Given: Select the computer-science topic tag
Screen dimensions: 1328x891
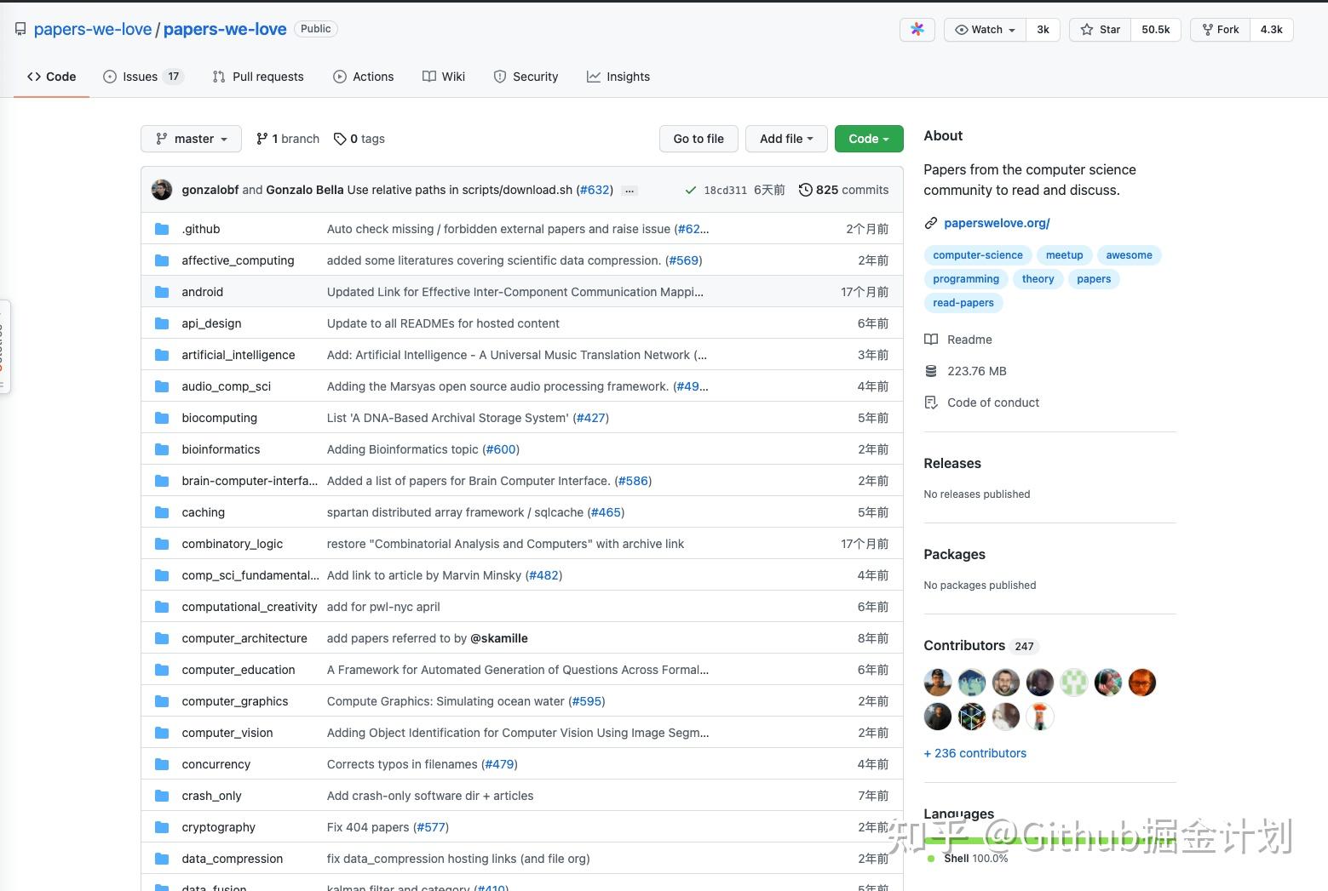Looking at the screenshot, I should click(977, 255).
